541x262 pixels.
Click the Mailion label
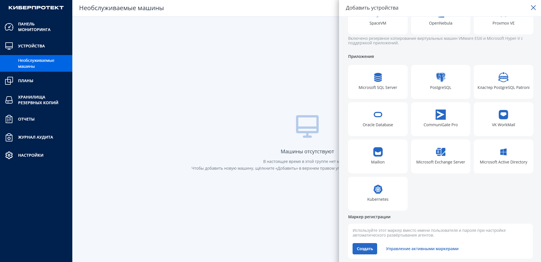[x=378, y=162]
